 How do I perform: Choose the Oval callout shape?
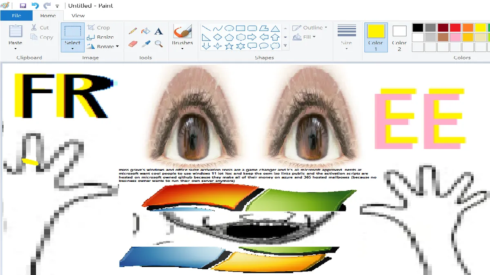(x=264, y=46)
